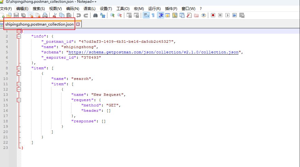
Task: Click the Play Macro icon
Action: click(227, 15)
